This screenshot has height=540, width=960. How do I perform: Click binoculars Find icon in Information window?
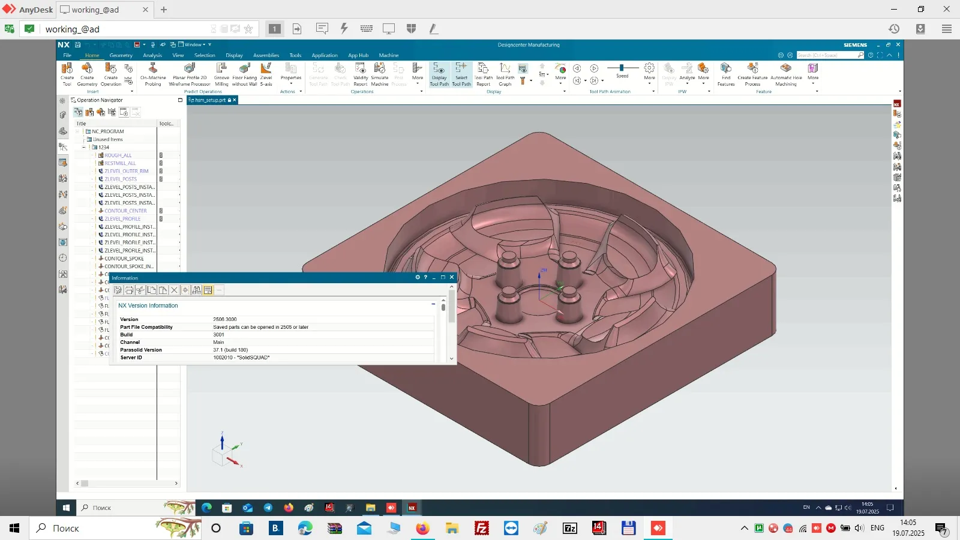click(x=197, y=290)
